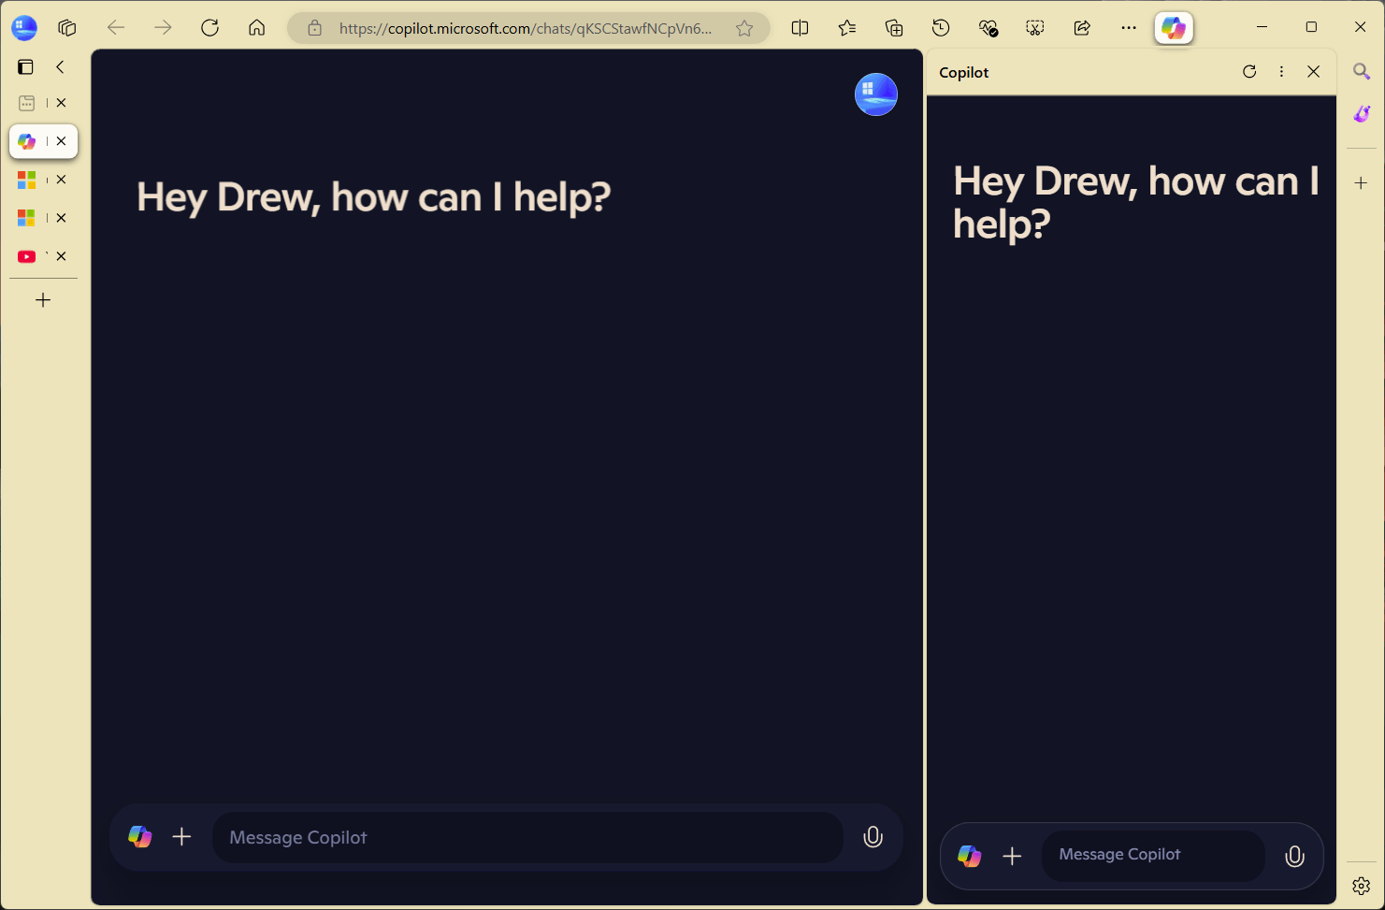View site information lock icon
Image resolution: width=1385 pixels, height=910 pixels.
point(315,28)
